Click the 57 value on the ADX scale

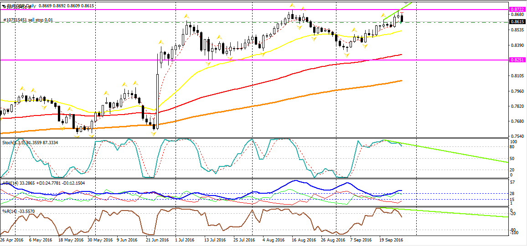click(x=513, y=182)
